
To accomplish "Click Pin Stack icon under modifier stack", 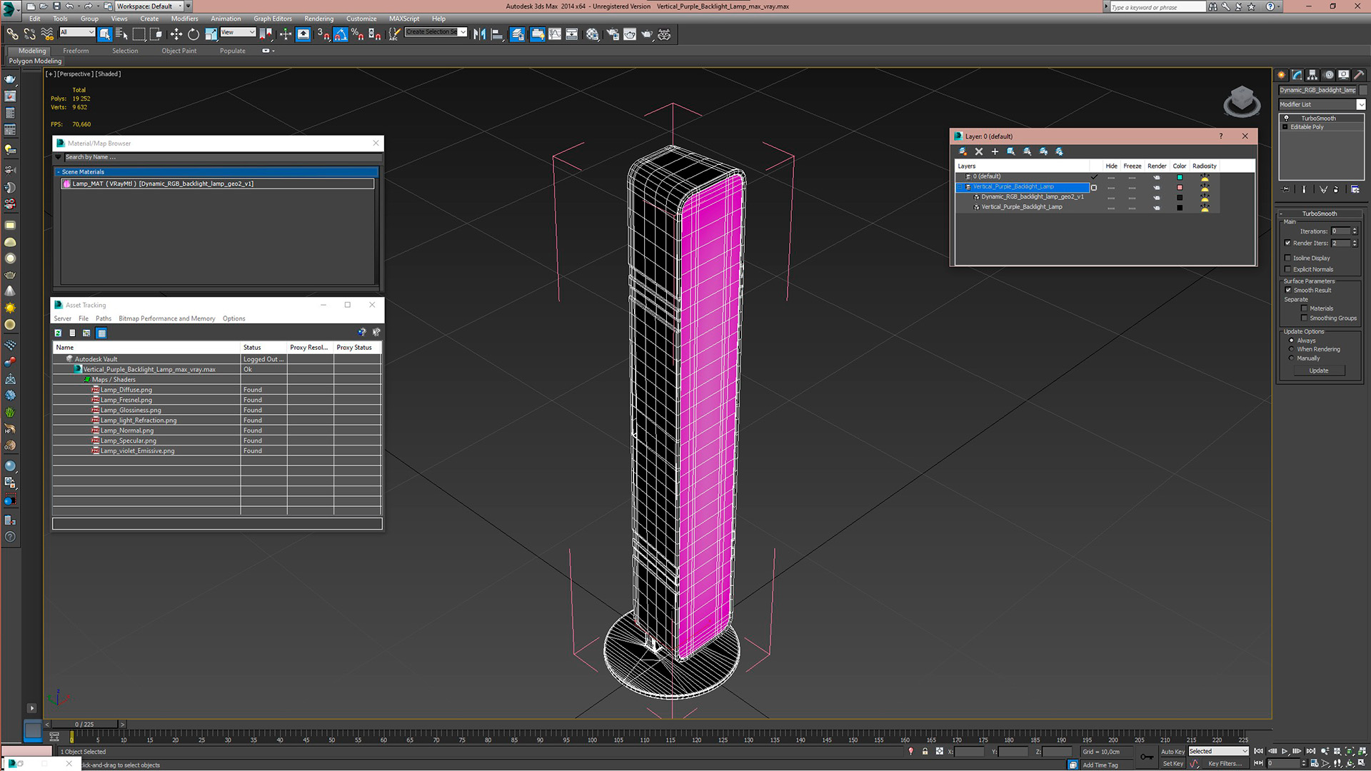I will click(x=1286, y=189).
